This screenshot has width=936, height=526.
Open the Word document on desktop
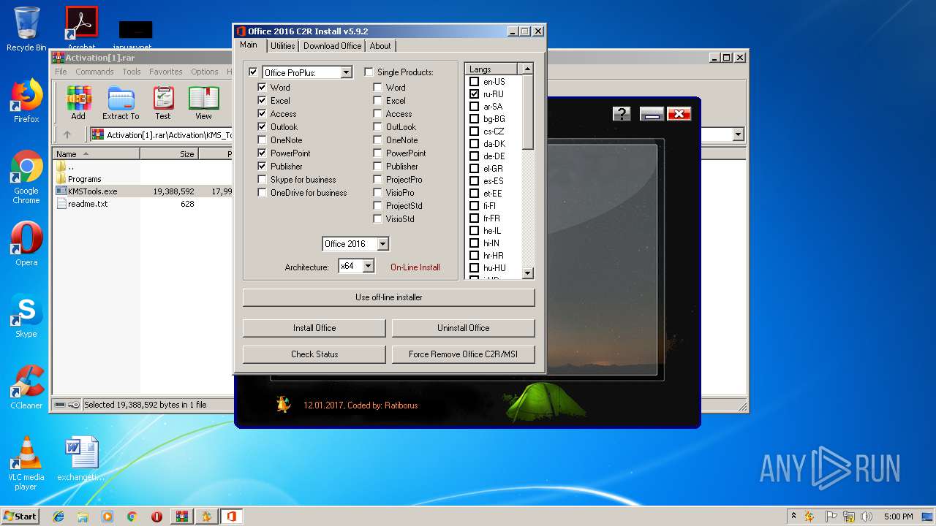click(x=81, y=459)
